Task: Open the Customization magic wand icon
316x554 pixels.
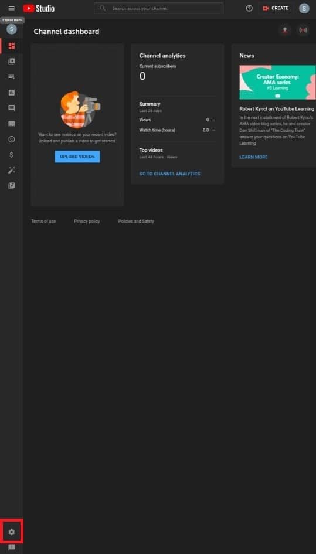Action: click(12, 170)
